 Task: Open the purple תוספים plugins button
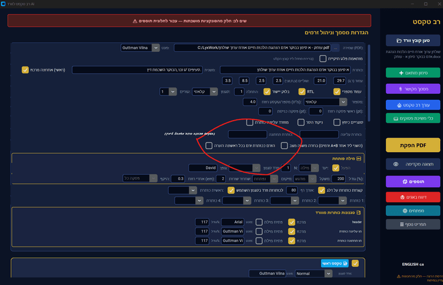[409, 182]
